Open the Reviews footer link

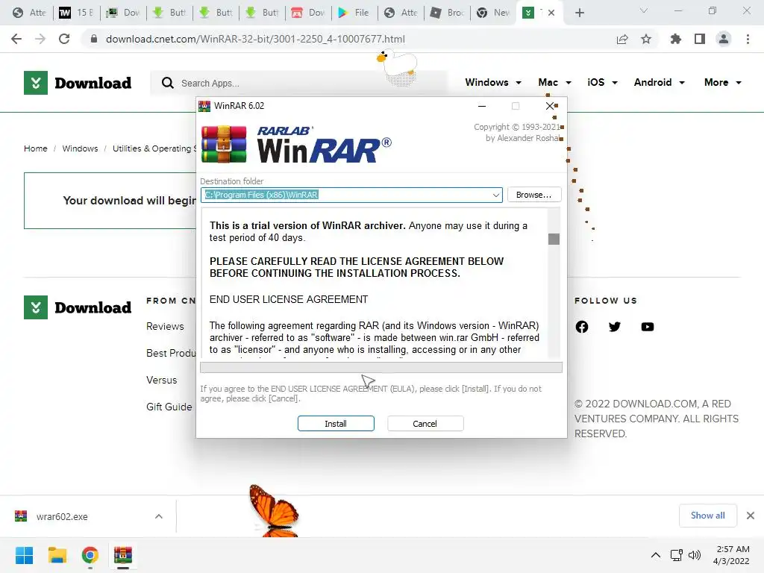pyautogui.click(x=165, y=327)
